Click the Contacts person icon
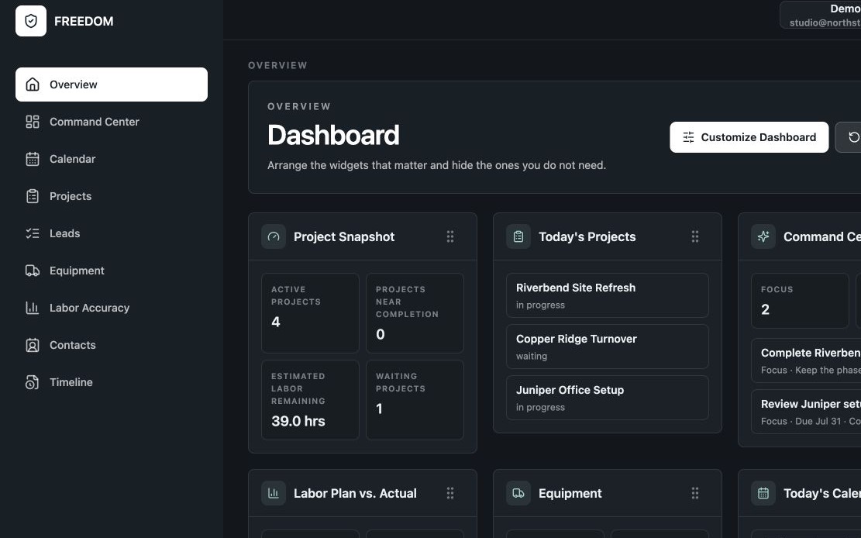861x538 pixels. pos(33,345)
